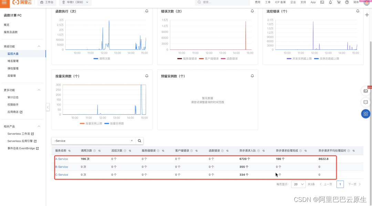Open the shopping cart icon
The width and height of the screenshot is (372, 206).
point(339,2)
